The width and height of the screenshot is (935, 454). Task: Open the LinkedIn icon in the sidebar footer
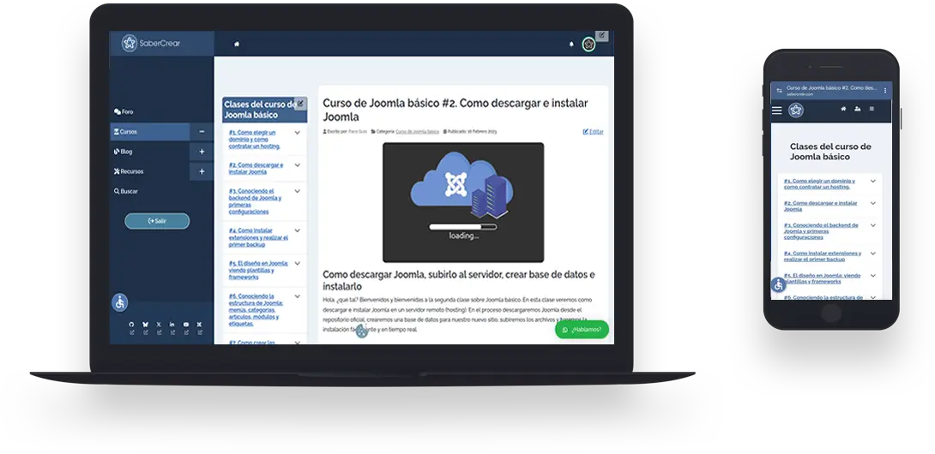[172, 324]
